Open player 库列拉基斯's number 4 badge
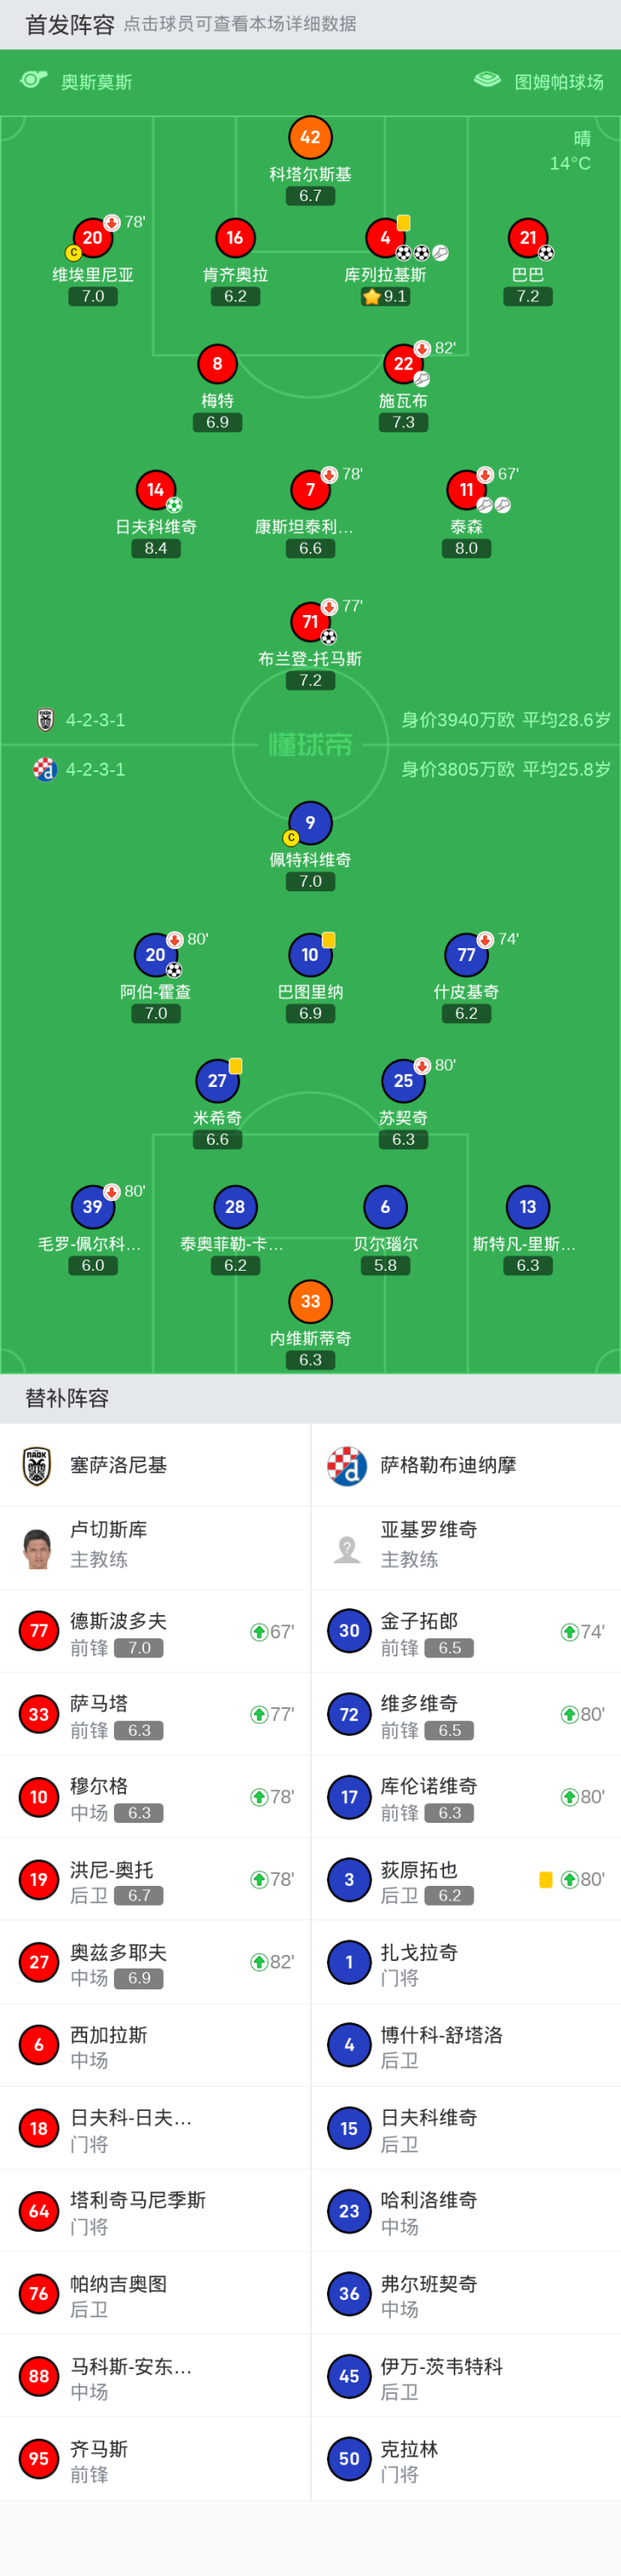 pyautogui.click(x=385, y=238)
